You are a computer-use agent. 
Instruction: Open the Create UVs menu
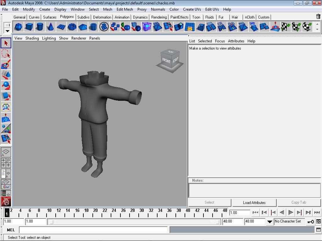click(192, 9)
